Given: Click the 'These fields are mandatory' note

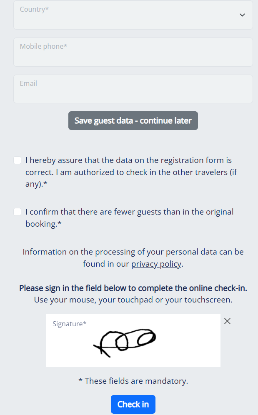Looking at the screenshot, I should (x=133, y=381).
